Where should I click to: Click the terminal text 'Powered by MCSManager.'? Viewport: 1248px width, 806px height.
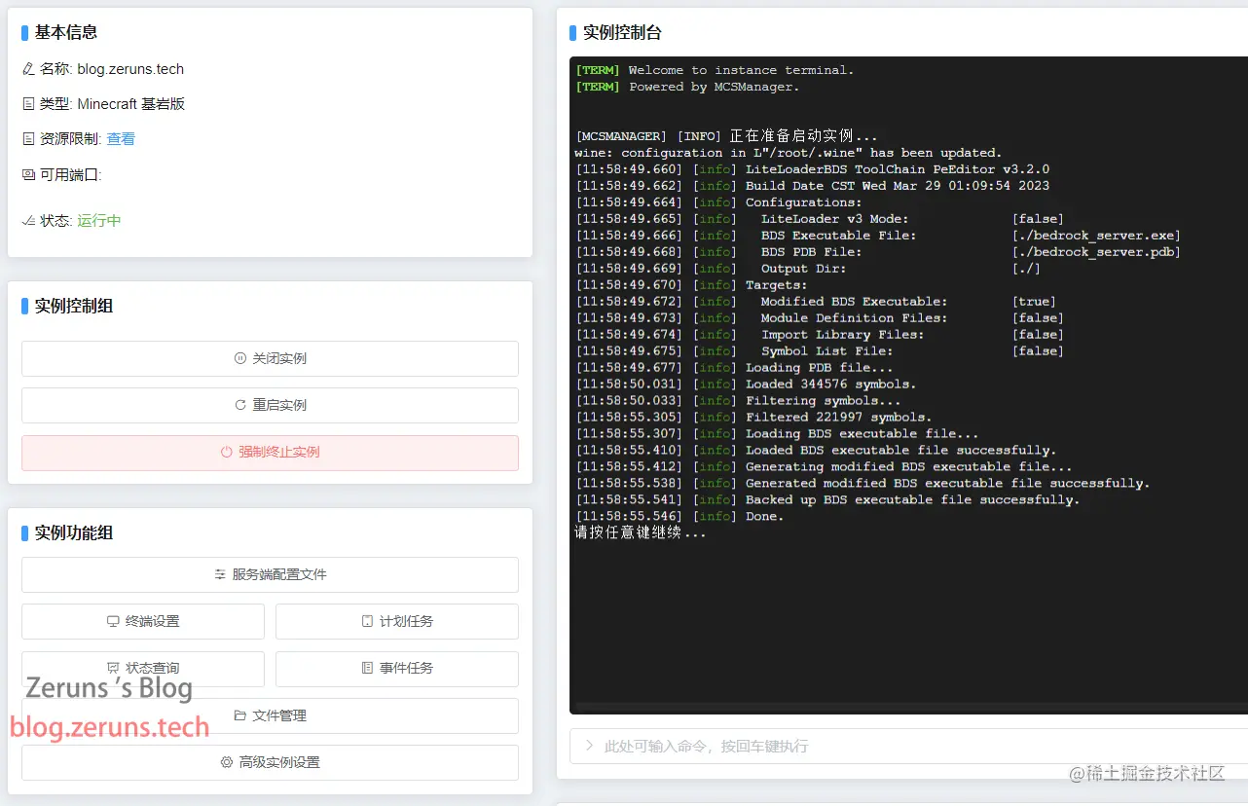click(x=715, y=87)
